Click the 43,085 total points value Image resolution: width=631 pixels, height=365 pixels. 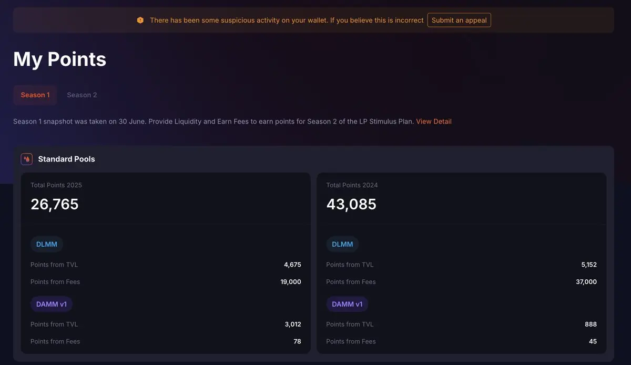tap(351, 204)
